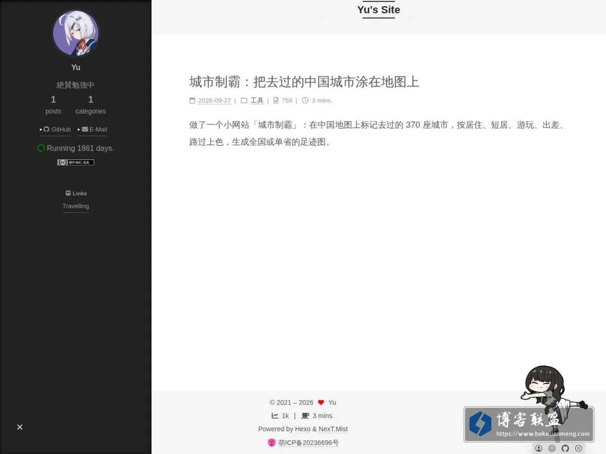The image size is (606, 454).
Task: Click the Links heading icon in sidebar
Action: pyautogui.click(x=68, y=193)
